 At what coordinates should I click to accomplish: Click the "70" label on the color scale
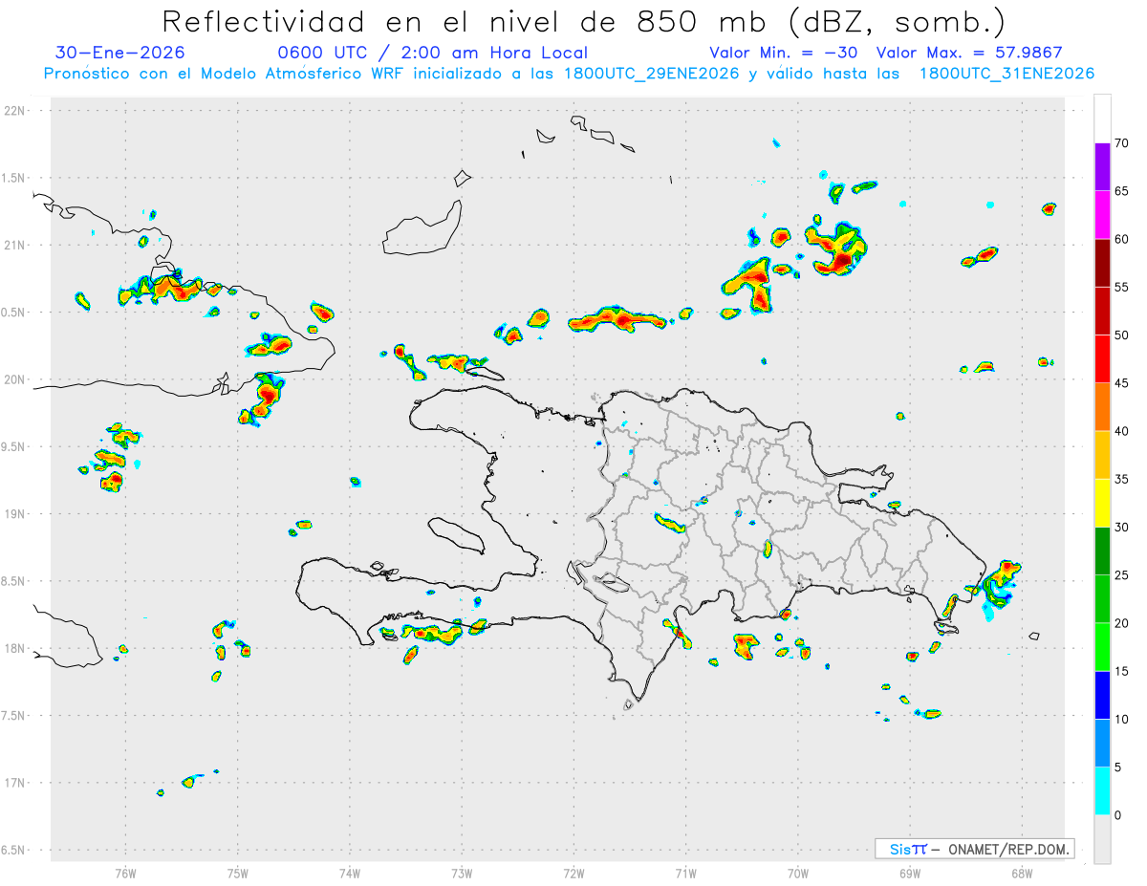[x=1122, y=143]
